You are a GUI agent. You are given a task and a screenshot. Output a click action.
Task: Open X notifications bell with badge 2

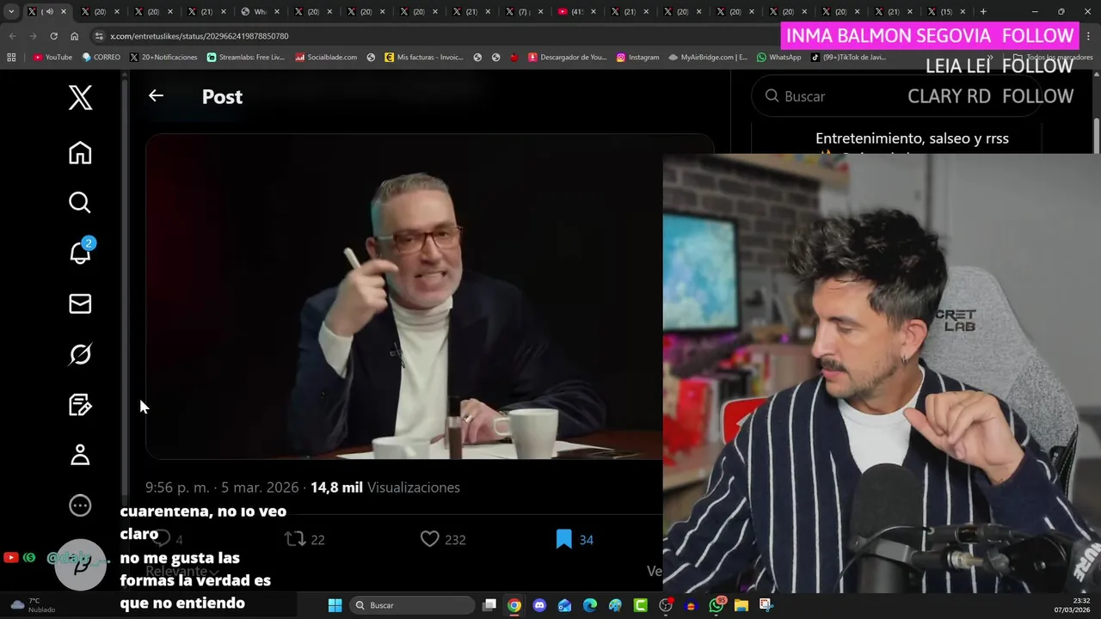pos(81,252)
